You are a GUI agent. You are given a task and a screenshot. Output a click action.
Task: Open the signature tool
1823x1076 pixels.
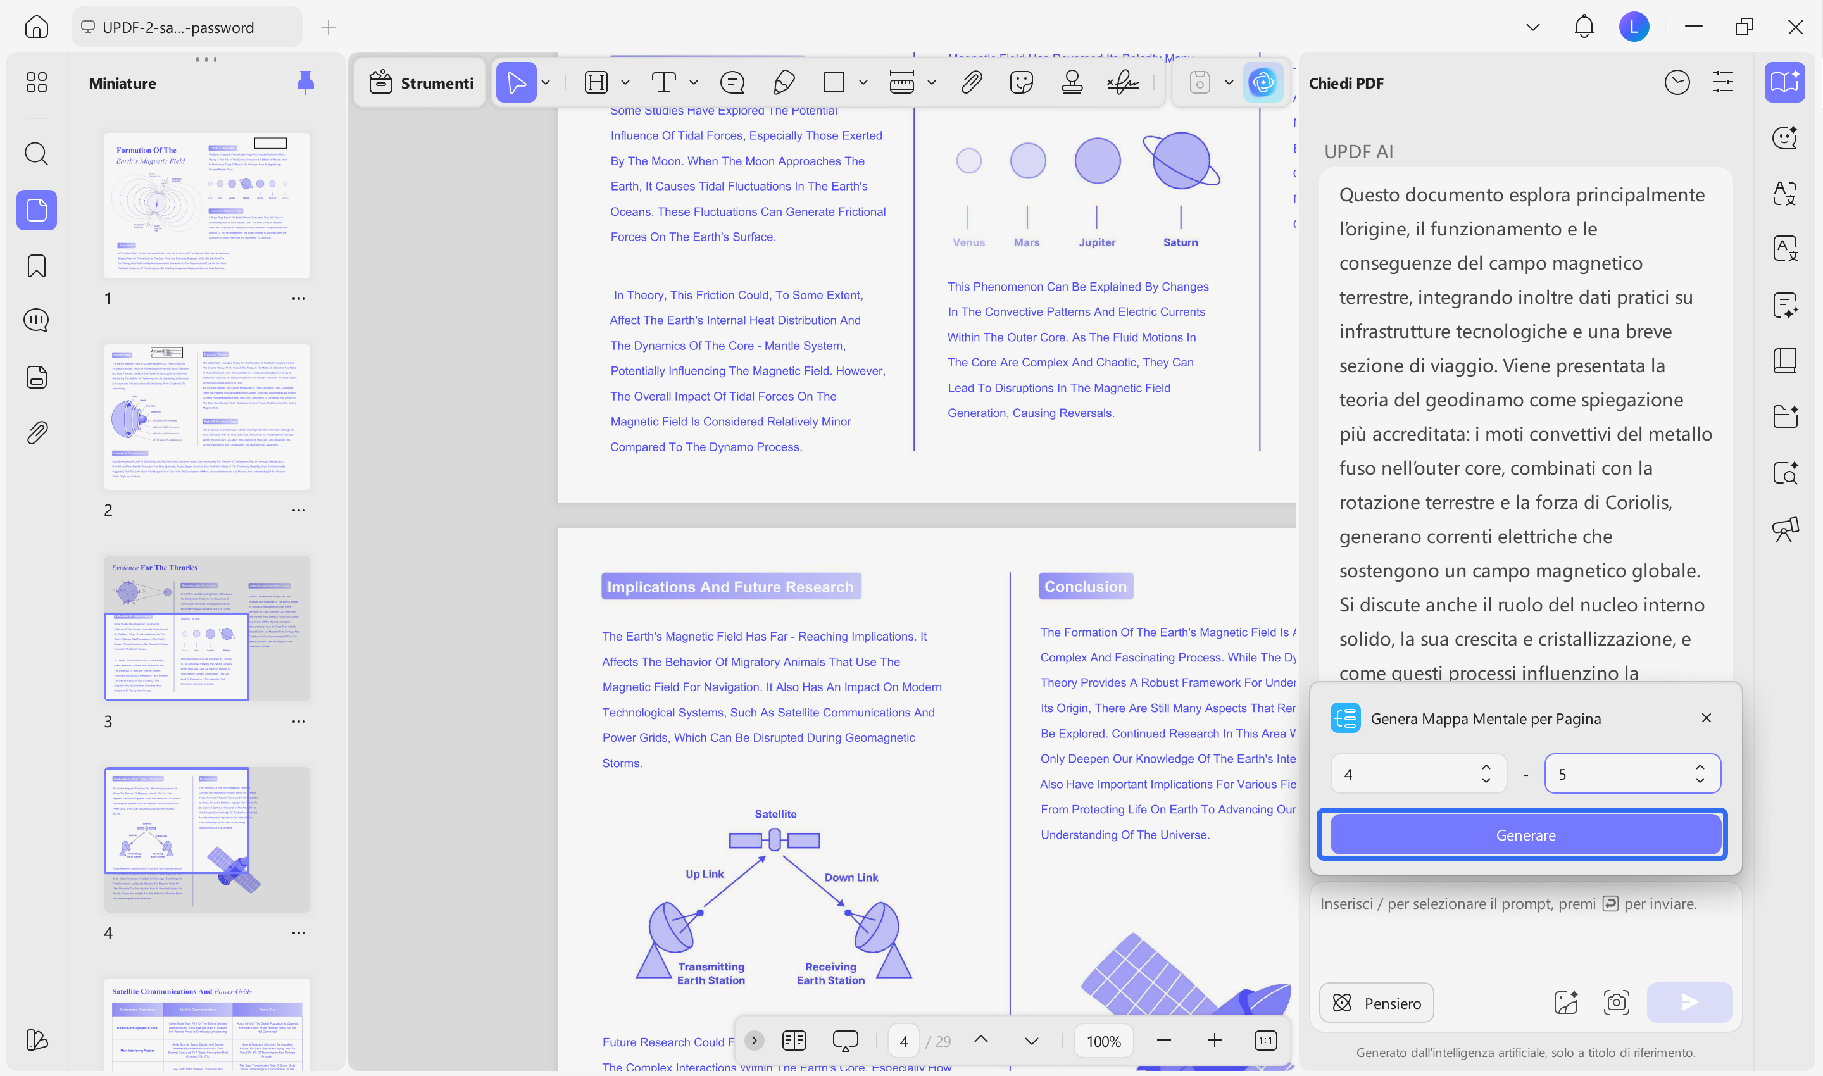click(x=1124, y=83)
